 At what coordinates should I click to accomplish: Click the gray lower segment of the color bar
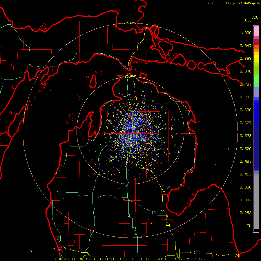(x=256, y=202)
